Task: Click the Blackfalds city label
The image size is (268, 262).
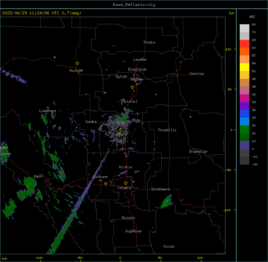Action: point(137,69)
